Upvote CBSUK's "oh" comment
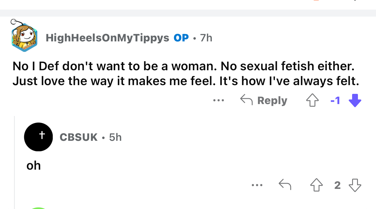 316,185
